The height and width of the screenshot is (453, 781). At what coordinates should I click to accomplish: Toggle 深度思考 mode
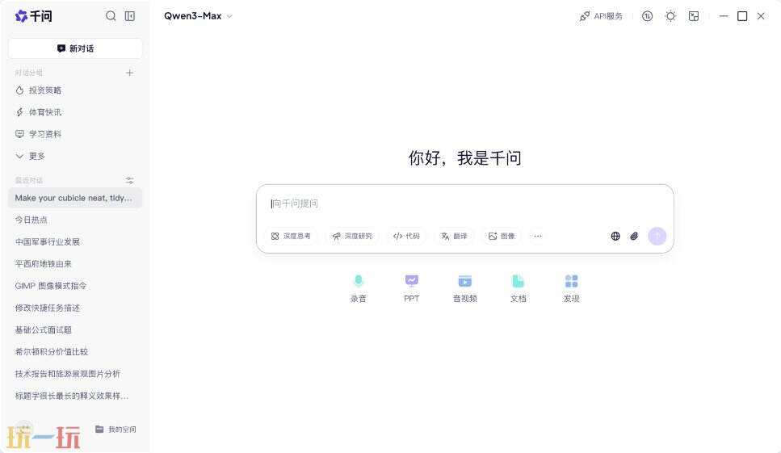click(x=291, y=236)
